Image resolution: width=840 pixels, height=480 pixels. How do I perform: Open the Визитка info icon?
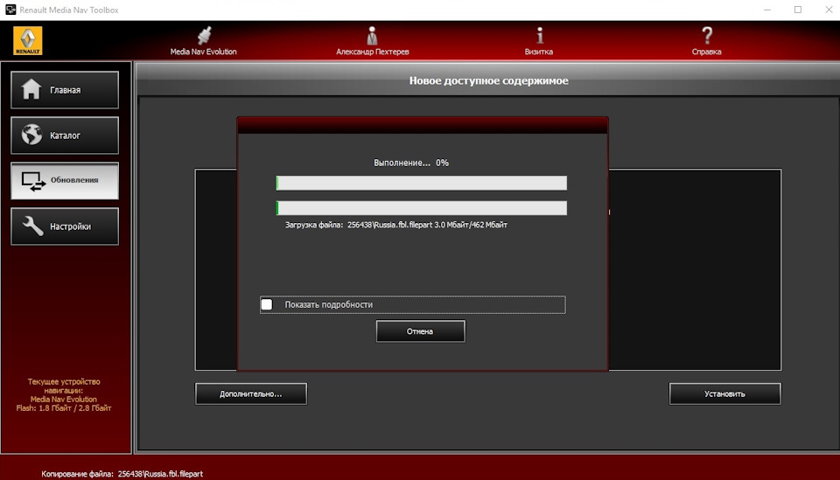click(540, 35)
